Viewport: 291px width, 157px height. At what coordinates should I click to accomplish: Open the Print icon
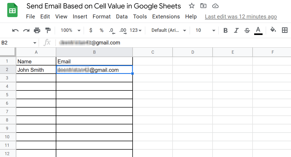pos(36,30)
